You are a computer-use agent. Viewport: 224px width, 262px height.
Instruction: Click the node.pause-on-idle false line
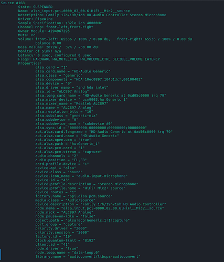coord(66,216)
